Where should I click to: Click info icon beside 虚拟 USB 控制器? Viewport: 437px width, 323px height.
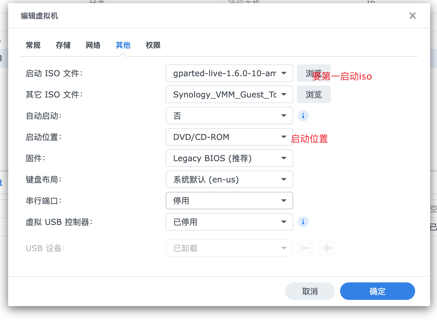pos(303,222)
